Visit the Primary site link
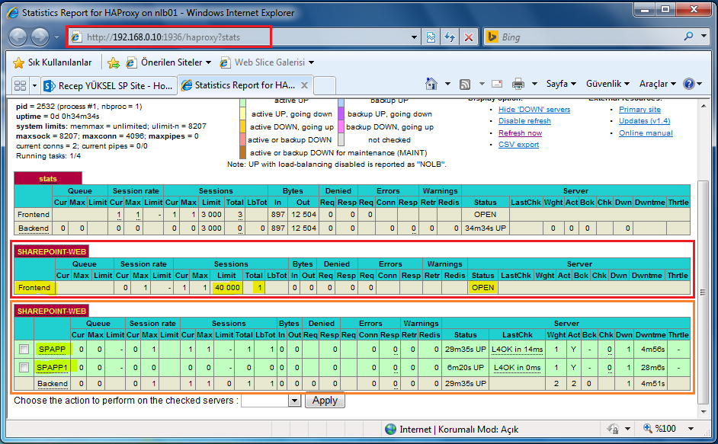 pos(639,110)
